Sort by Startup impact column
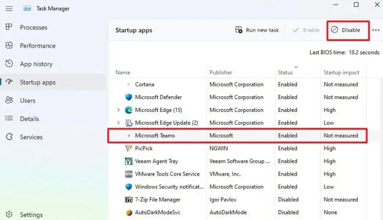 [341, 72]
